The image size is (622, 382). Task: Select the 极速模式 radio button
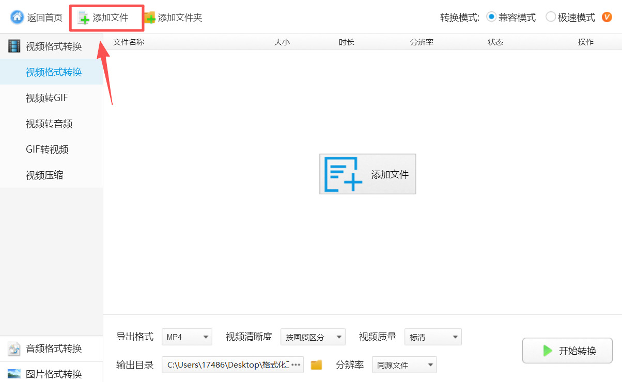click(x=551, y=17)
